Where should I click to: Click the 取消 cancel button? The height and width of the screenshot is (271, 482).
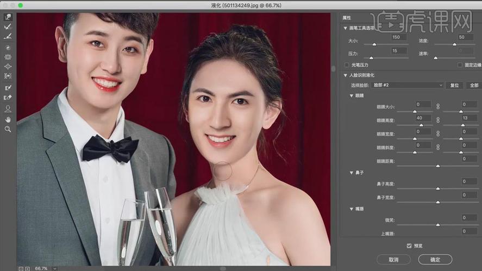tap(393, 260)
